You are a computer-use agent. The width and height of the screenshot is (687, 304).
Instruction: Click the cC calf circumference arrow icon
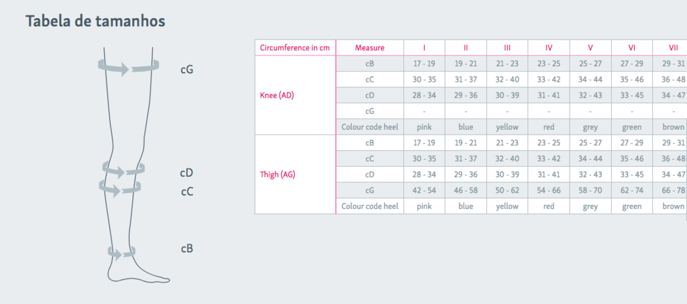(x=120, y=187)
